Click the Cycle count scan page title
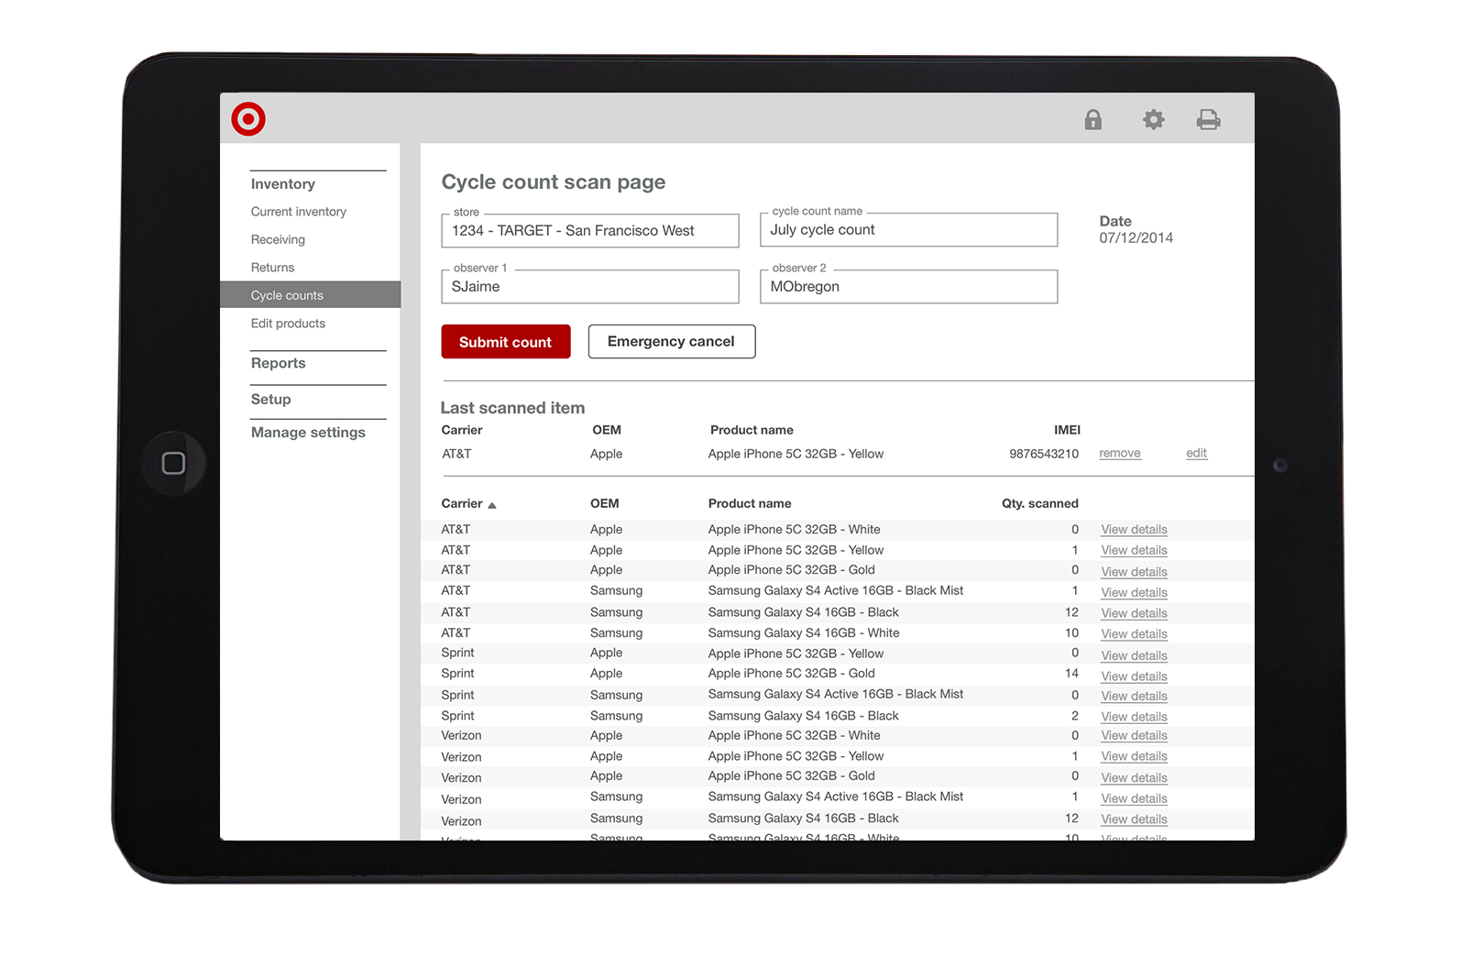The width and height of the screenshot is (1471, 978). point(554,182)
